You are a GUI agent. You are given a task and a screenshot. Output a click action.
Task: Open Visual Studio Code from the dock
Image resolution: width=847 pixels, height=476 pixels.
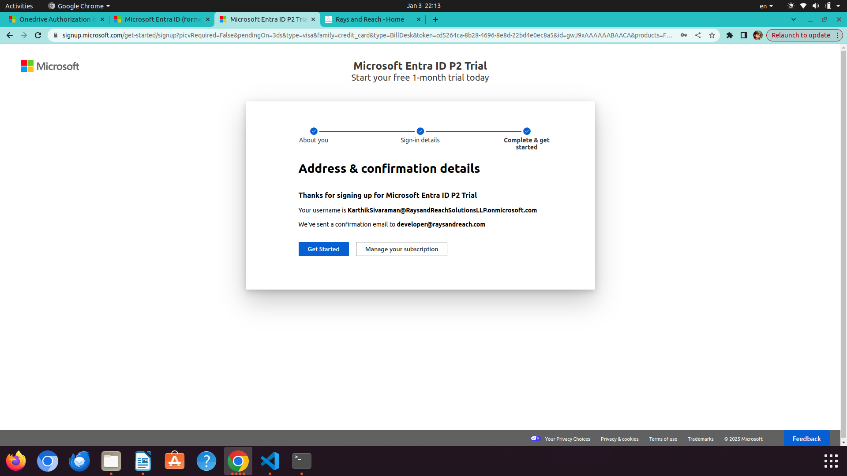click(x=270, y=461)
